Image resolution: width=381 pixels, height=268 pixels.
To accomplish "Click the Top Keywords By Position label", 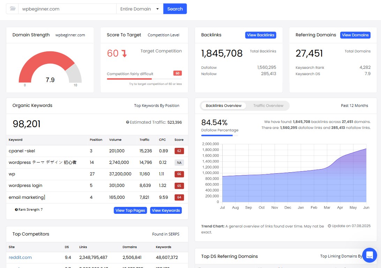I will pos(157,106).
